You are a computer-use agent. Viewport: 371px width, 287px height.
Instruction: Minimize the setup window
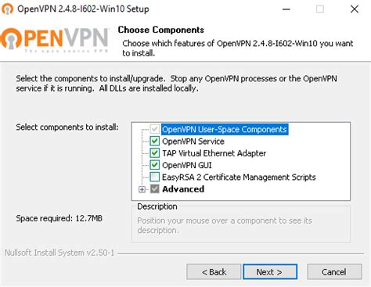[x=286, y=9]
